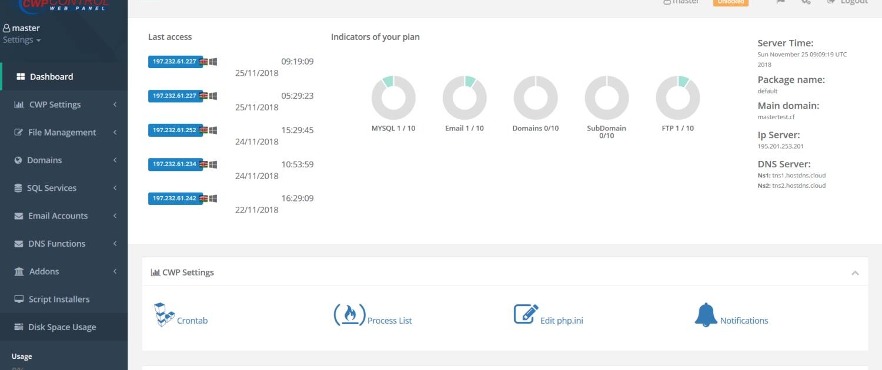
Task: Click the CWP Settings bar-chart sidebar icon
Action: pos(19,105)
